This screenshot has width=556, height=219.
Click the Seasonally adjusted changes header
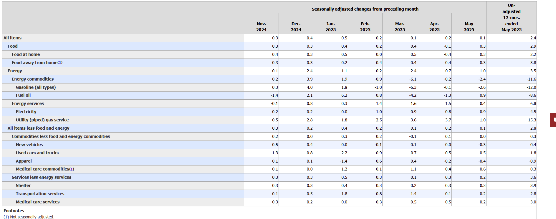365,9
